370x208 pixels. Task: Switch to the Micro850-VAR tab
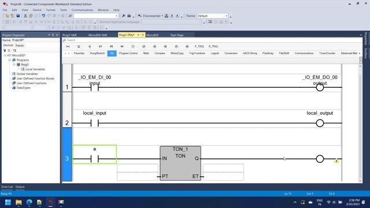[x=98, y=35]
